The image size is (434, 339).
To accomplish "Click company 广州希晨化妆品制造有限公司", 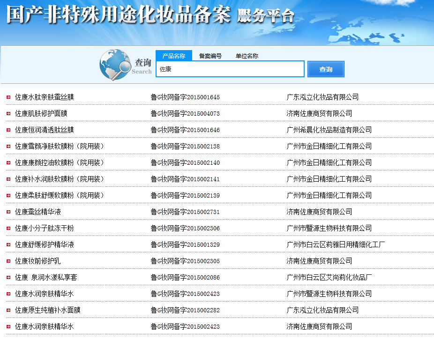I will 329,130.
